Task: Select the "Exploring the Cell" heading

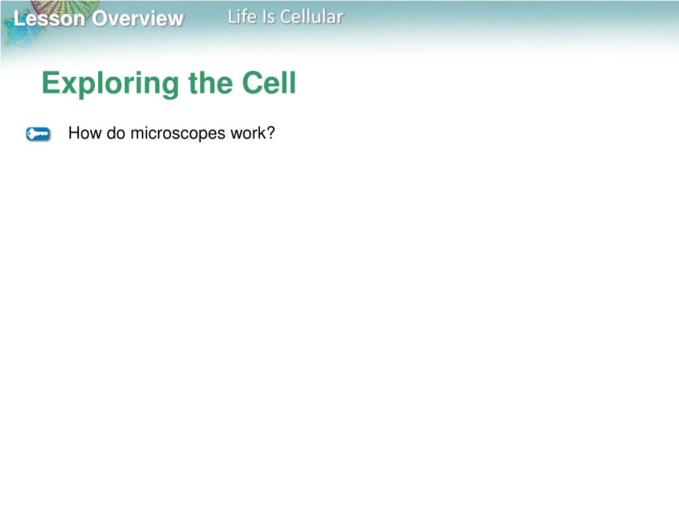Action: [x=169, y=83]
